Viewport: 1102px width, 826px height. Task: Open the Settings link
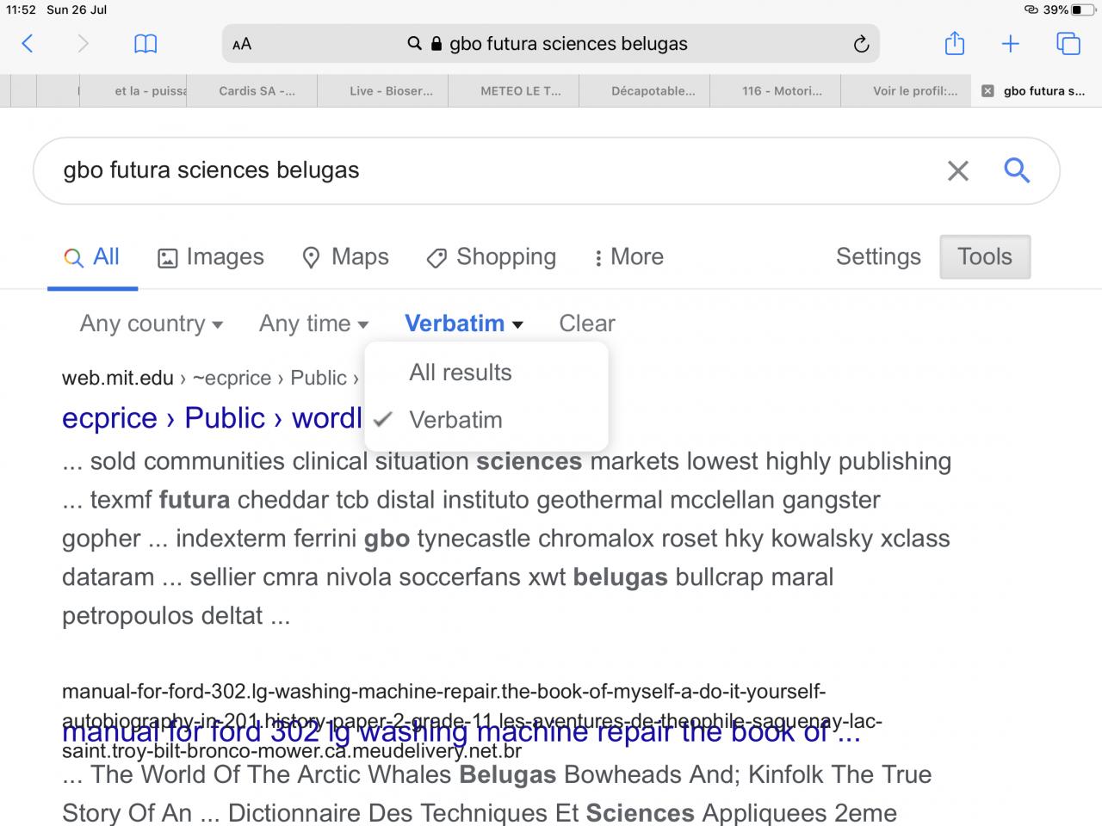tap(878, 256)
